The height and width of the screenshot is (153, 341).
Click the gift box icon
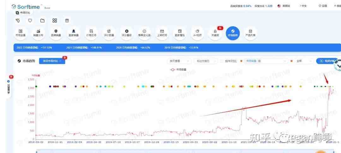(67, 21)
